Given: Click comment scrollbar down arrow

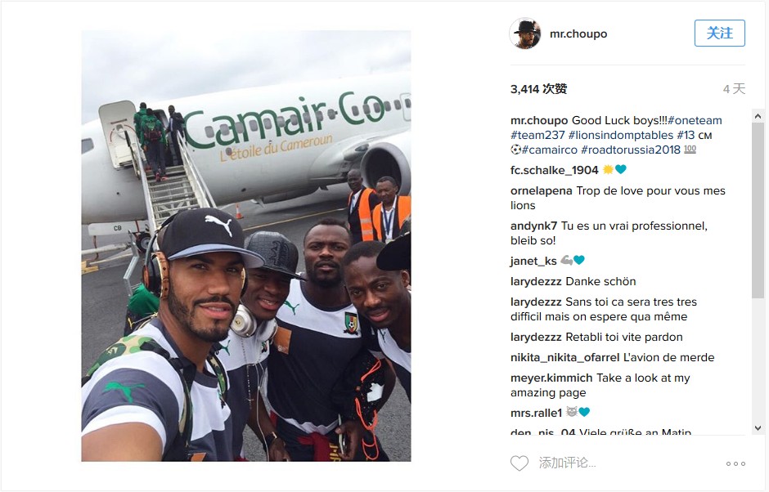Looking at the screenshot, I should [758, 427].
